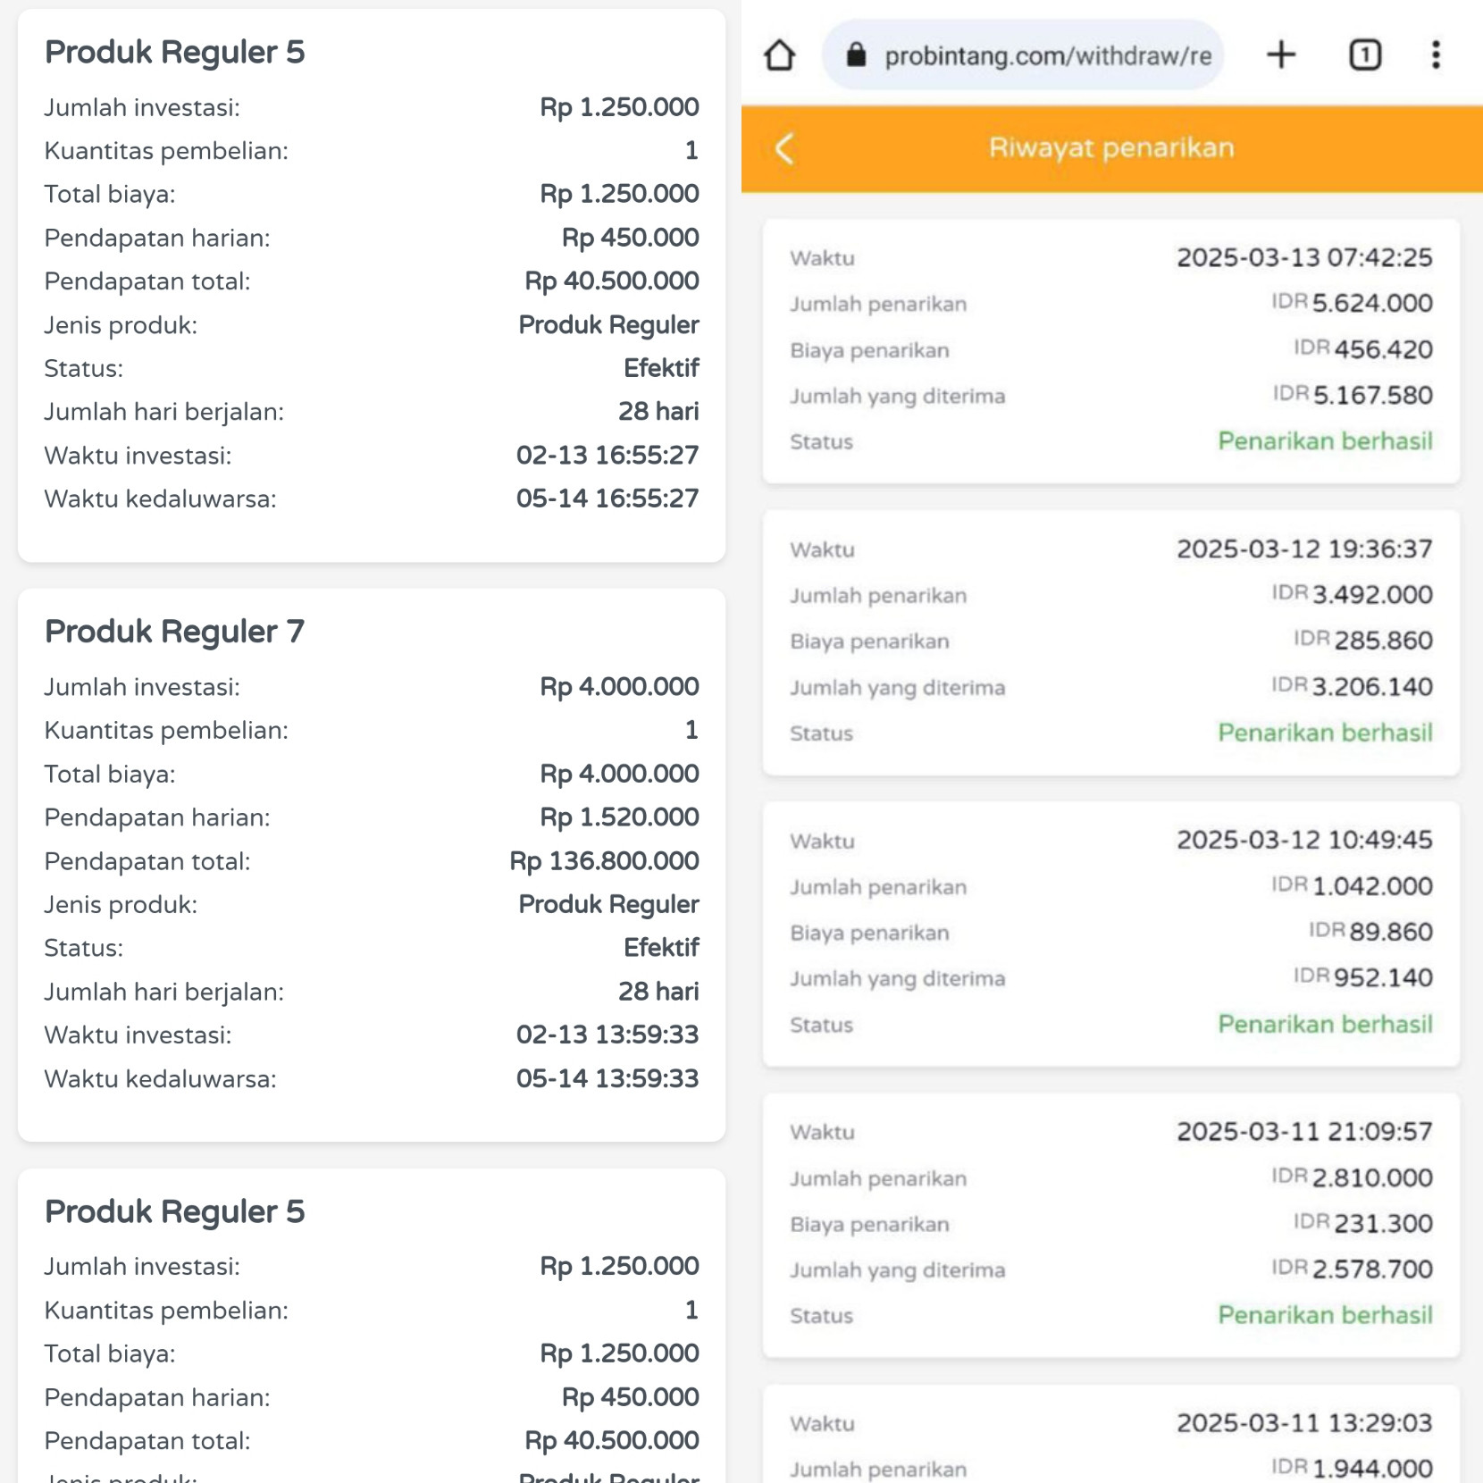Click the investment time 02-13 16:55:27
Viewport: 1483px width, 1483px height.
[x=607, y=456]
